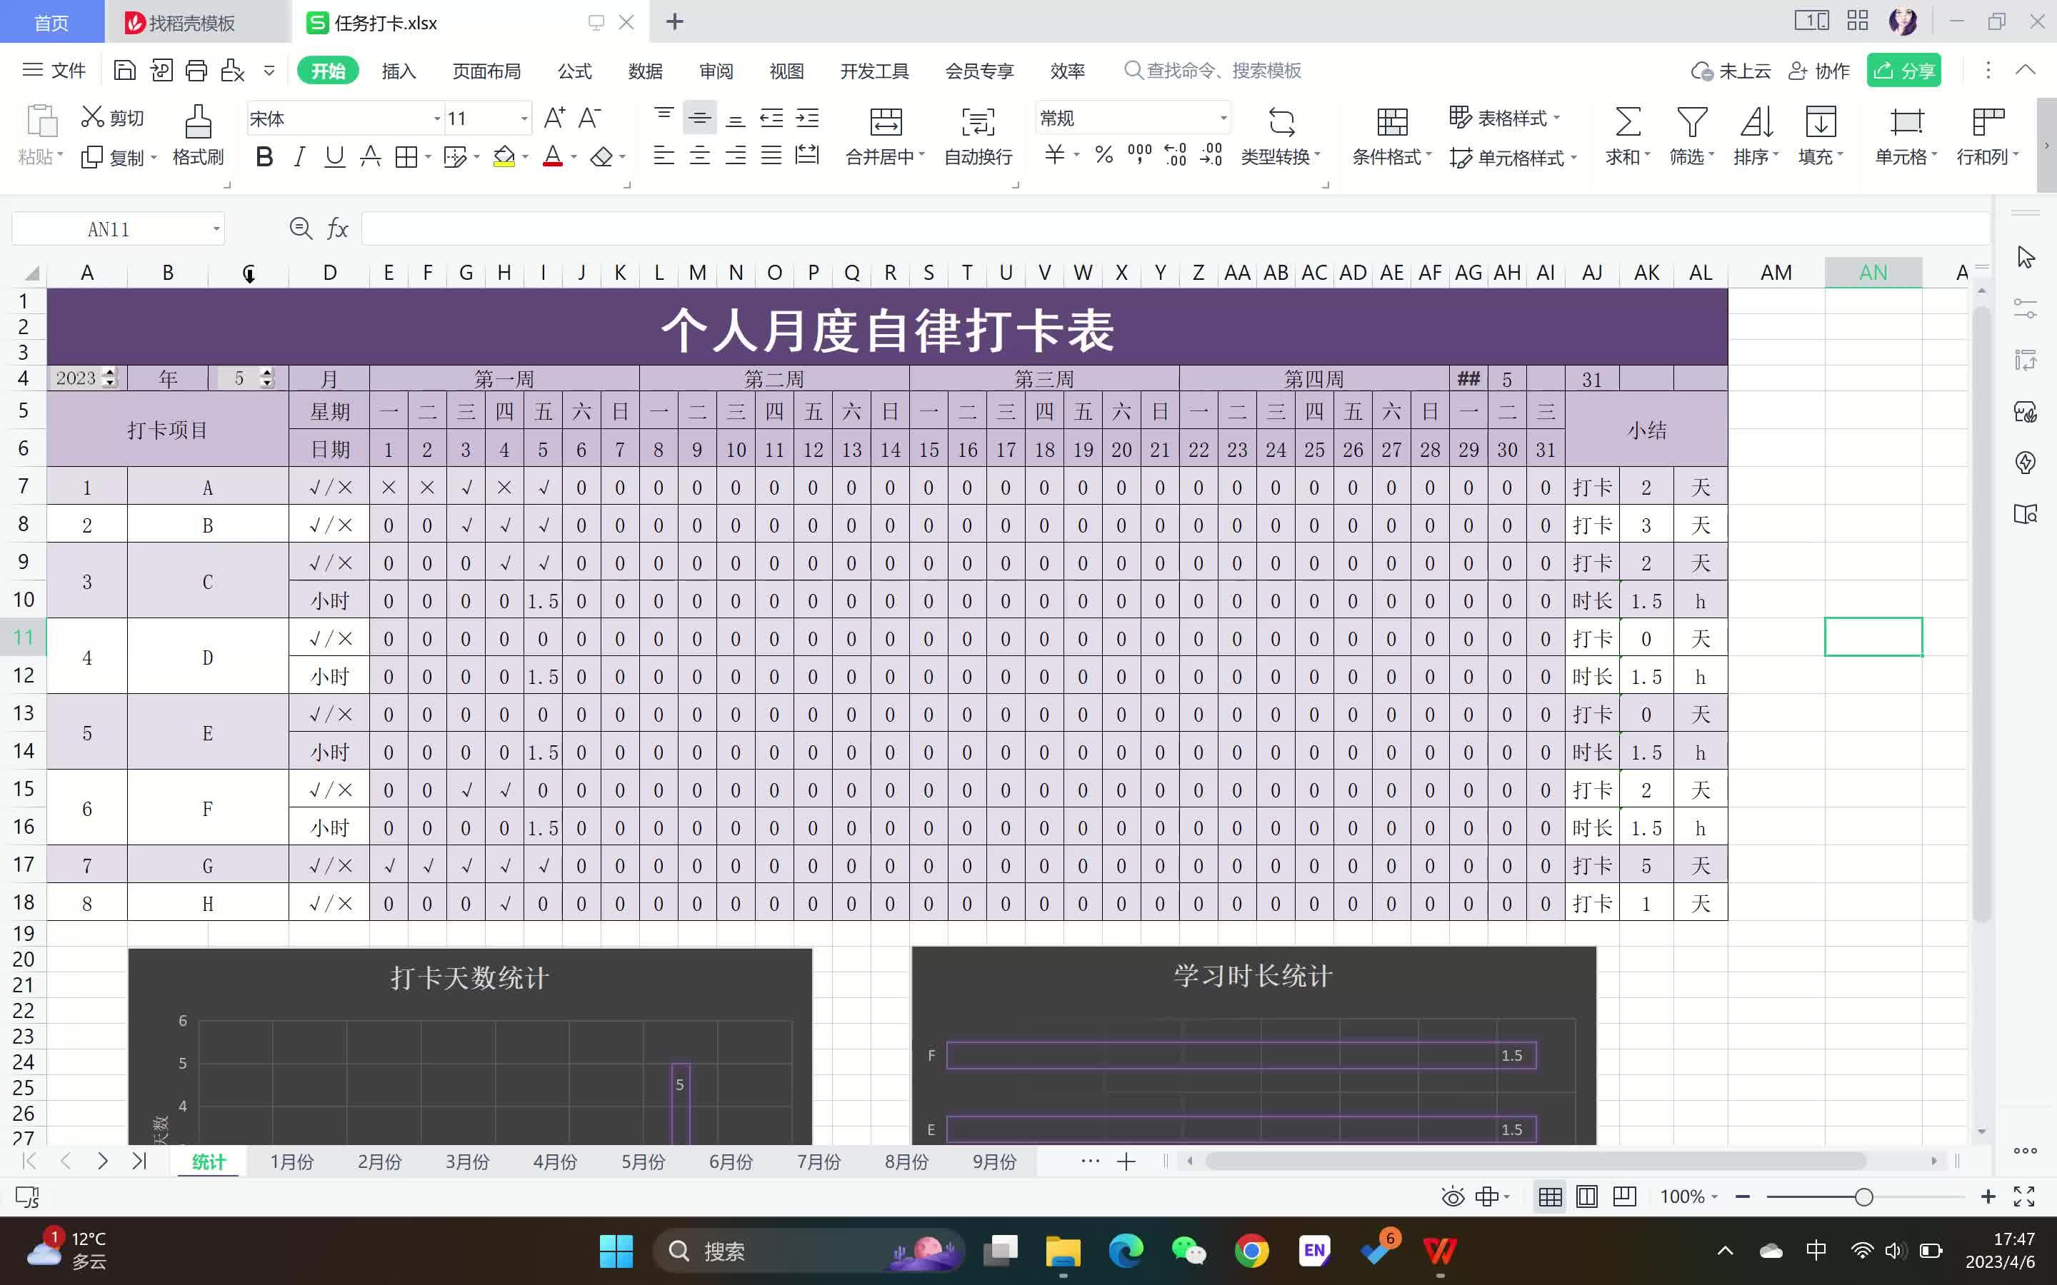
Task: Click the green Share (分享) button
Action: 1904,71
